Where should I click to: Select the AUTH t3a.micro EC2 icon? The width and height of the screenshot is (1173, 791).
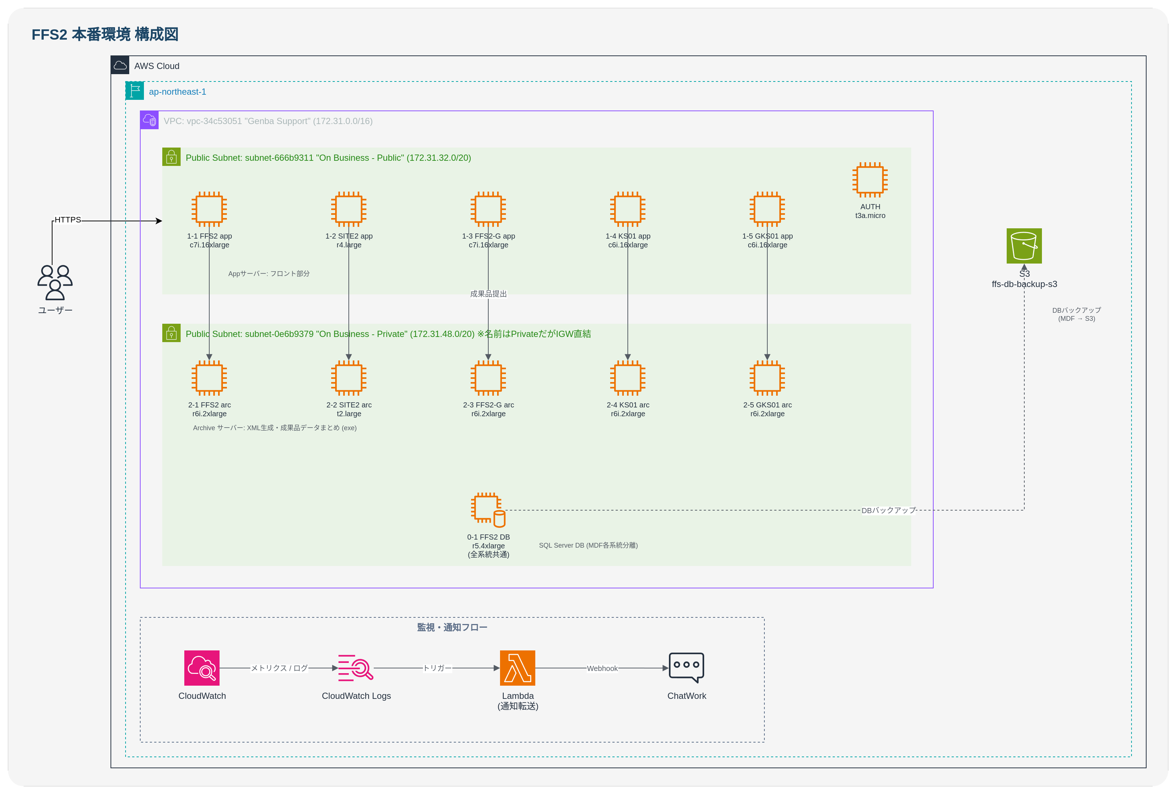click(869, 179)
